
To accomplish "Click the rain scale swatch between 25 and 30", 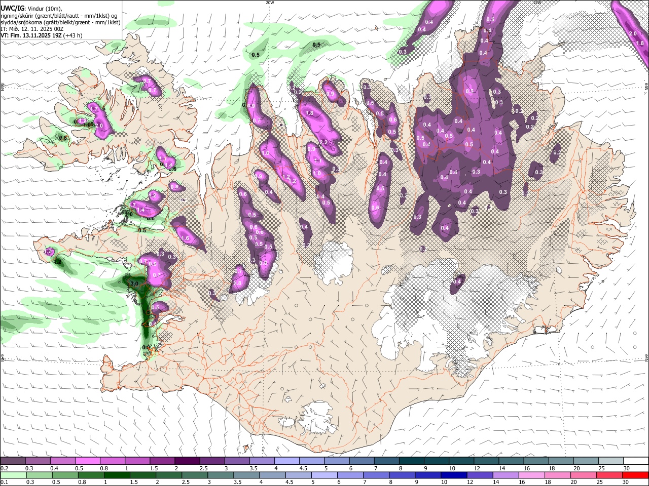I will 609,475.
